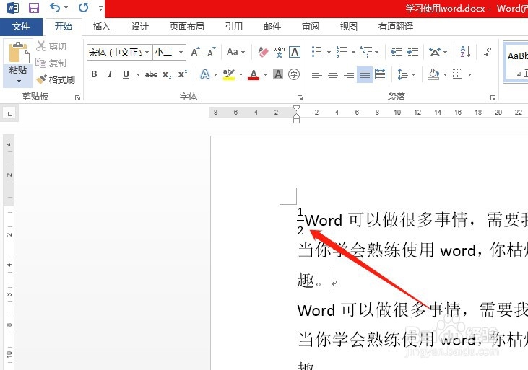Toggle italic formatting
Viewport: 528px width, 370px height.
pos(110,74)
